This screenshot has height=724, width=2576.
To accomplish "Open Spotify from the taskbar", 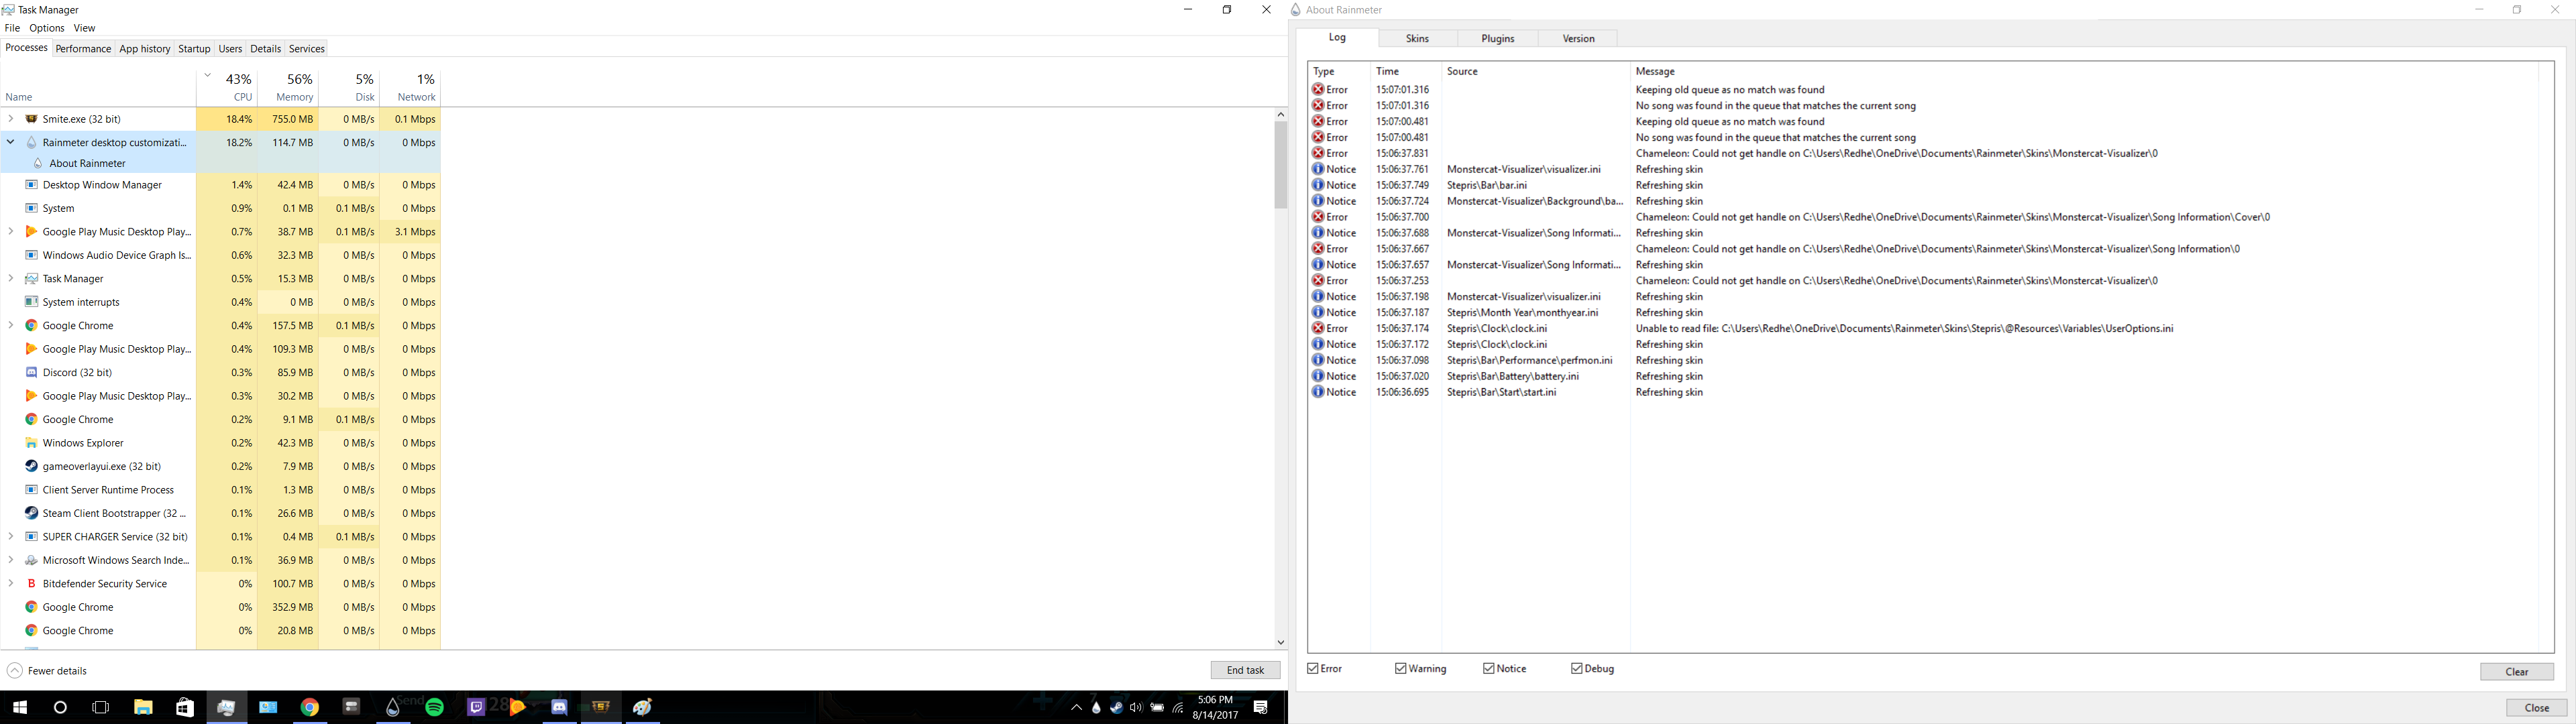I will pos(435,708).
